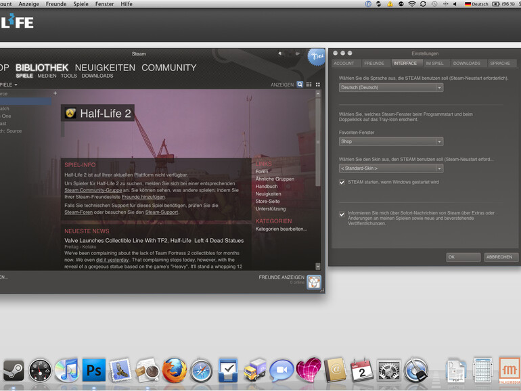This screenshot has width=521, height=391.
Task: Click the plus icon above the games list
Action: click(x=55, y=93)
